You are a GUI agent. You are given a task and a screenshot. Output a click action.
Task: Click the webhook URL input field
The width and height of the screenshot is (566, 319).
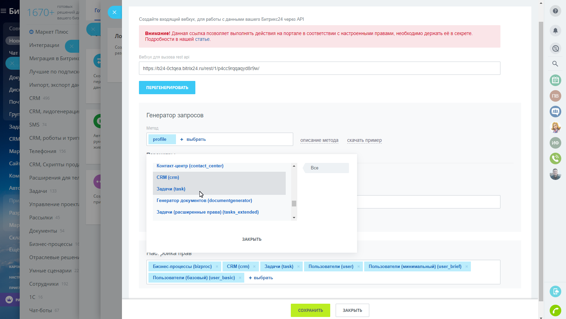tap(319, 68)
